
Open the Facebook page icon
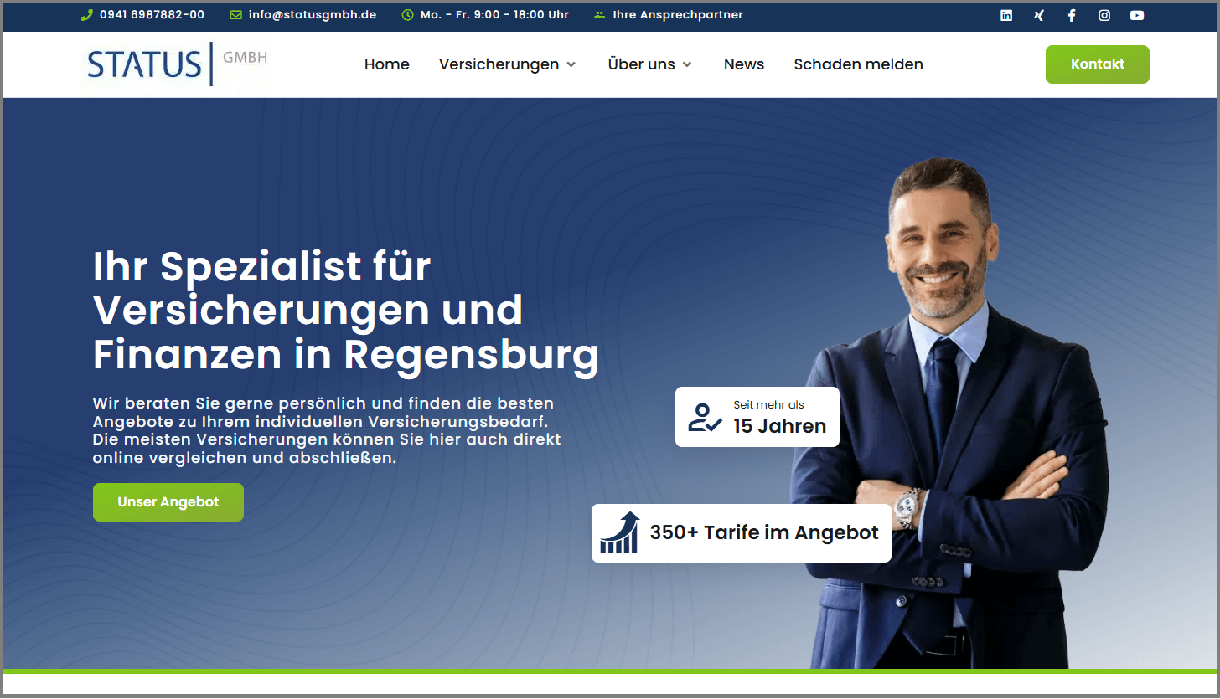[x=1072, y=15]
